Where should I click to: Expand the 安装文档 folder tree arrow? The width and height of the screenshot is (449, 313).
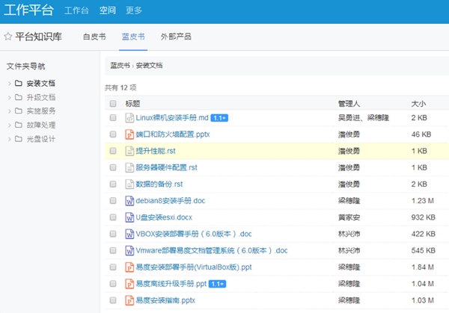pyautogui.click(x=9, y=84)
